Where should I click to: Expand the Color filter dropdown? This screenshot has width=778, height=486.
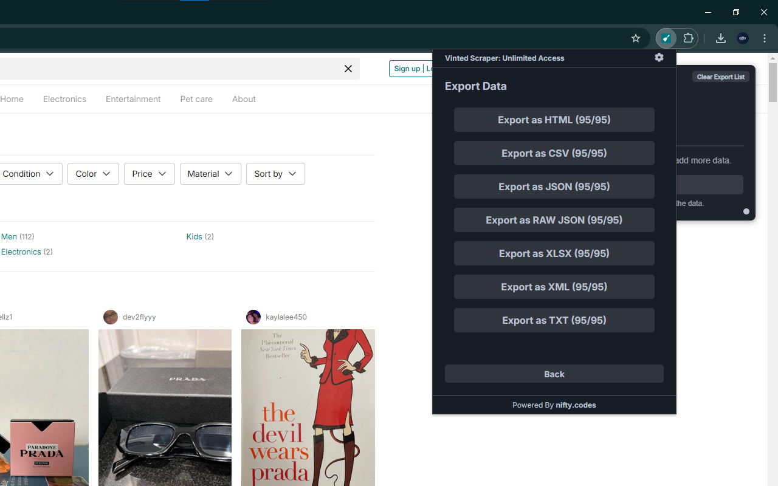click(x=93, y=174)
